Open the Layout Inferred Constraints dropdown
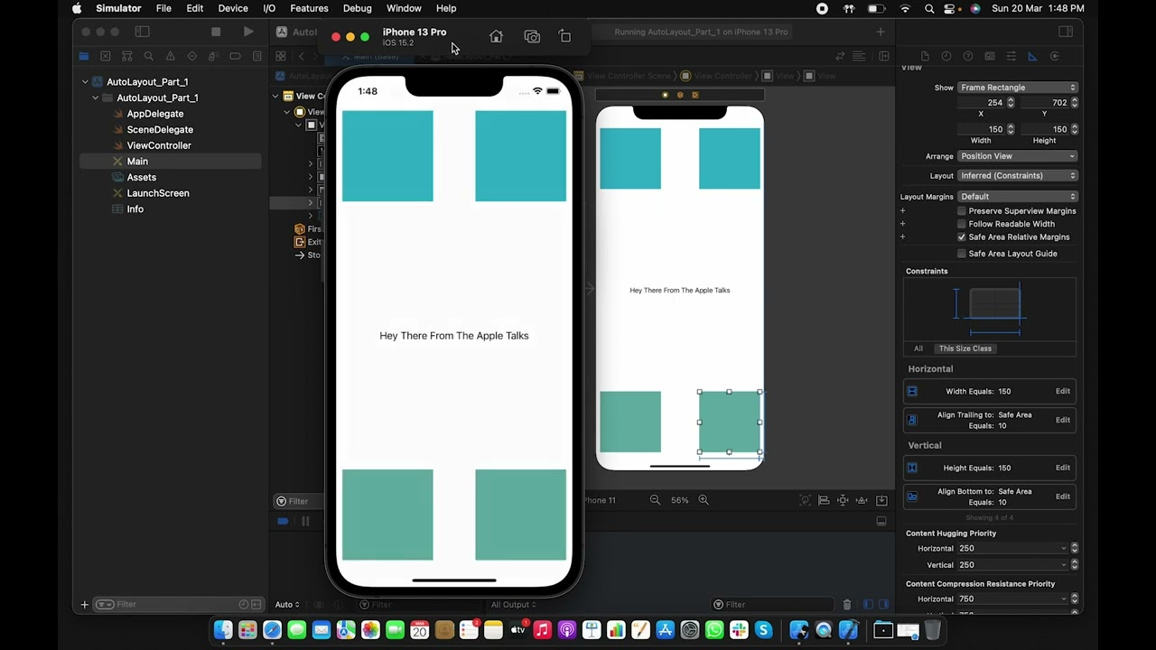The image size is (1156, 650). click(1018, 176)
